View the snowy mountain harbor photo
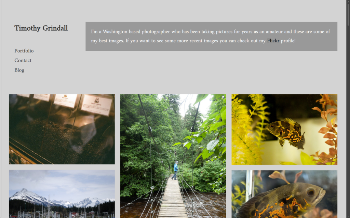 tap(62, 194)
